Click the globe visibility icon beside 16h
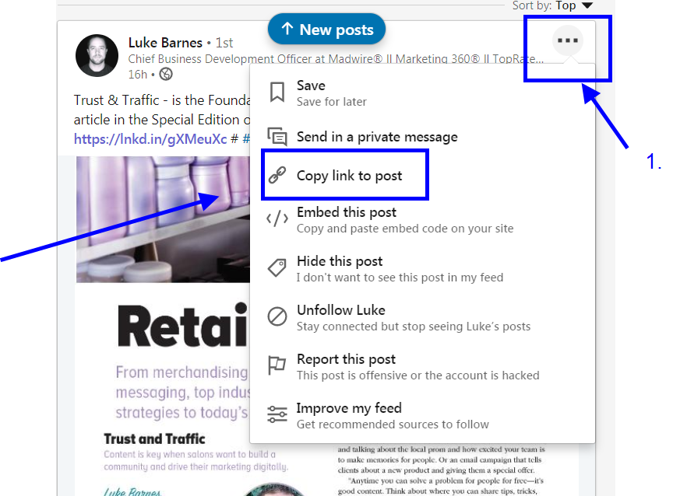 pos(166,74)
